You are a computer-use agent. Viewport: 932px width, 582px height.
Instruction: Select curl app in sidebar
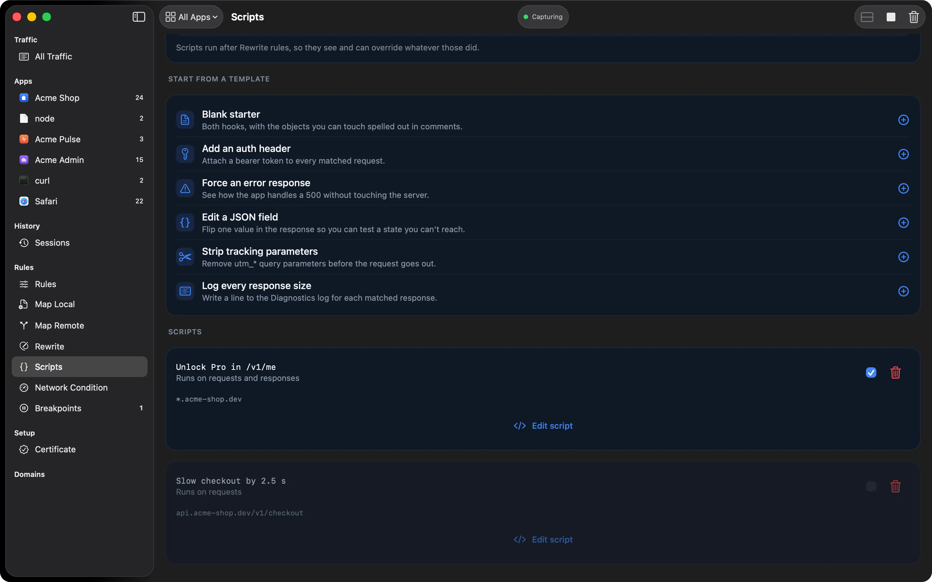pyautogui.click(x=80, y=180)
